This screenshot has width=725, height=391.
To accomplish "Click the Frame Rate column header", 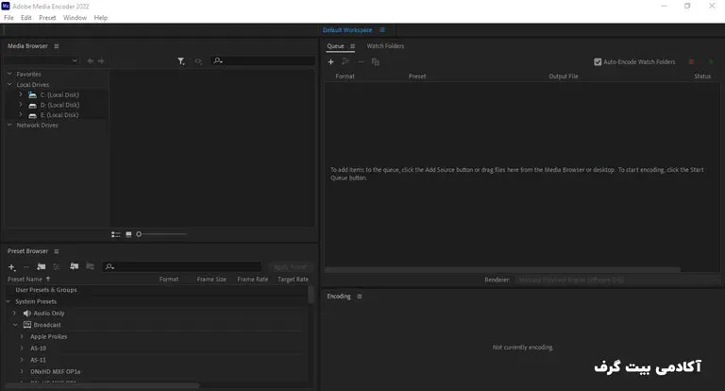I will 252,280.
